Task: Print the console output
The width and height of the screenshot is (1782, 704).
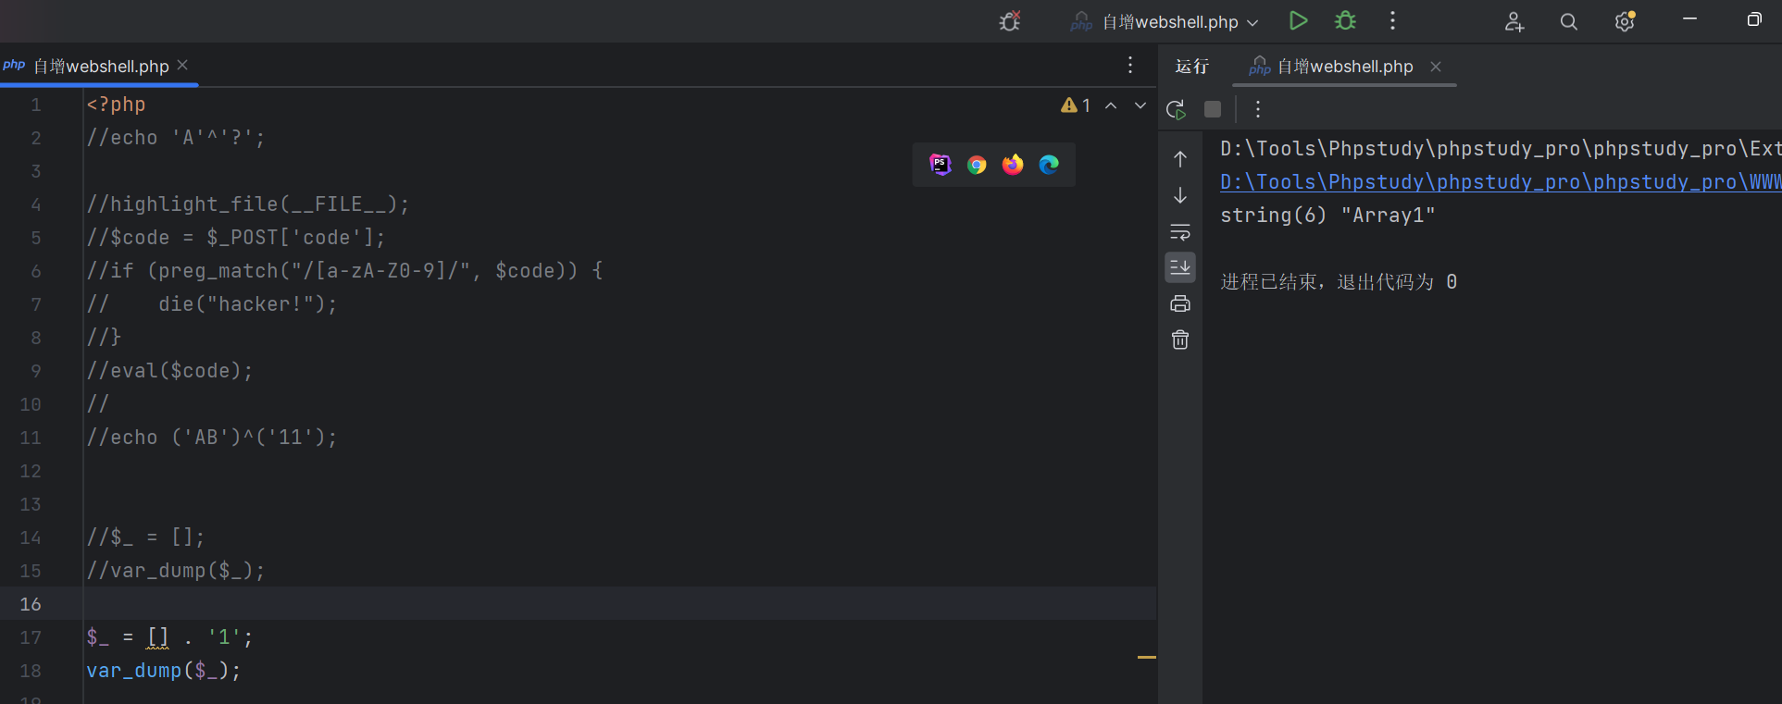Action: point(1180,303)
